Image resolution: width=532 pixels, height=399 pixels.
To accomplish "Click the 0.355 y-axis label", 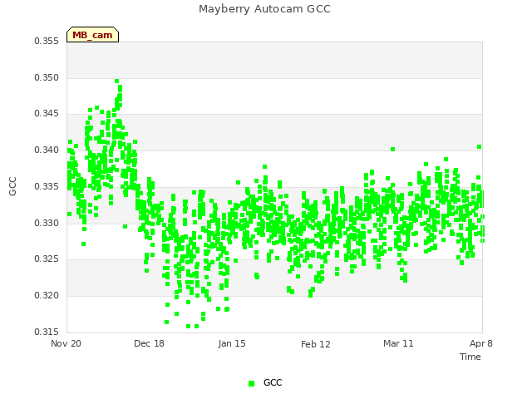I will pos(47,41).
